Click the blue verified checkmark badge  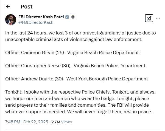pos(67,17)
